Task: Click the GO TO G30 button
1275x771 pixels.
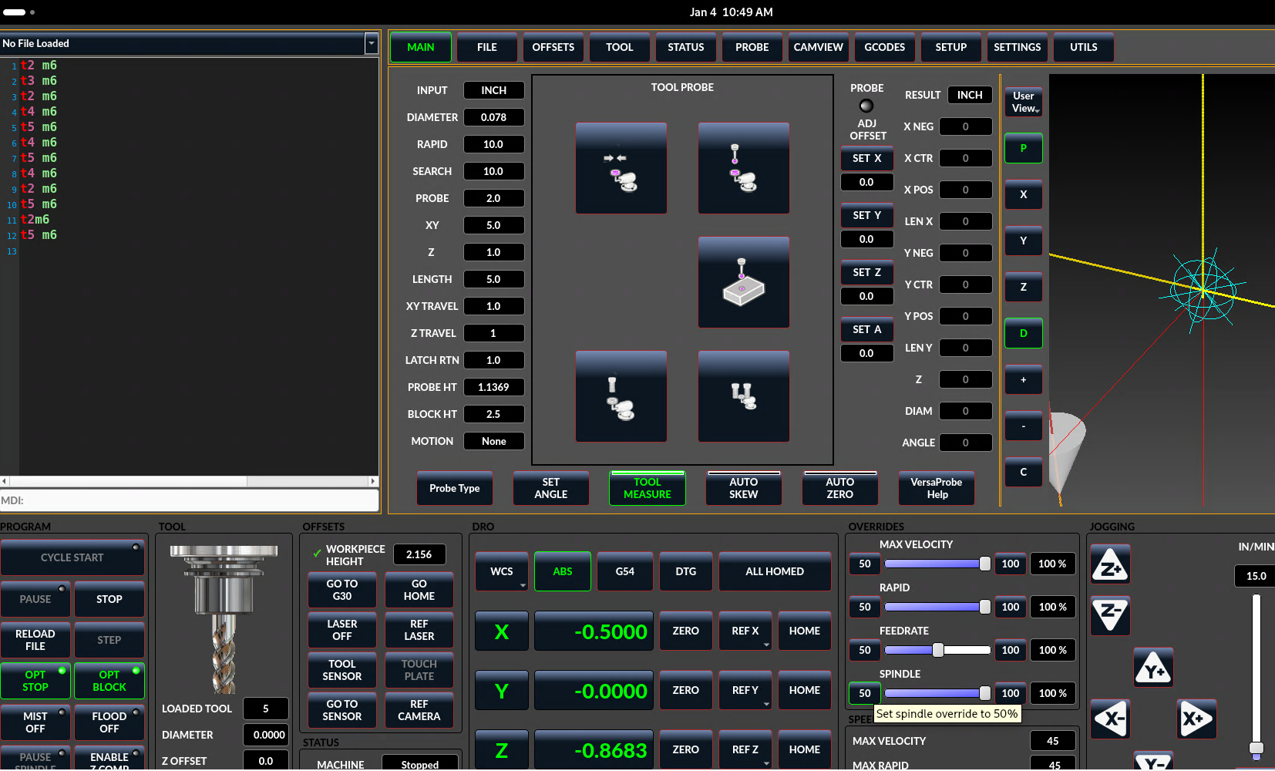Action: [342, 590]
